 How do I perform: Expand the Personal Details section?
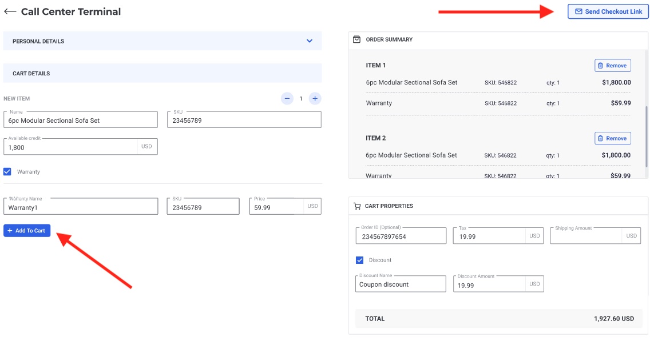(x=309, y=41)
